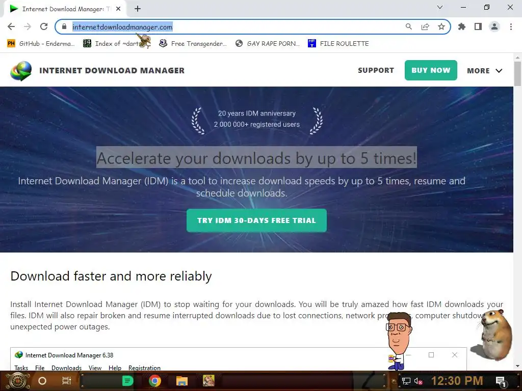Click the scrollbar down arrow of the page
This screenshot has height=391, width=522.
point(517,367)
